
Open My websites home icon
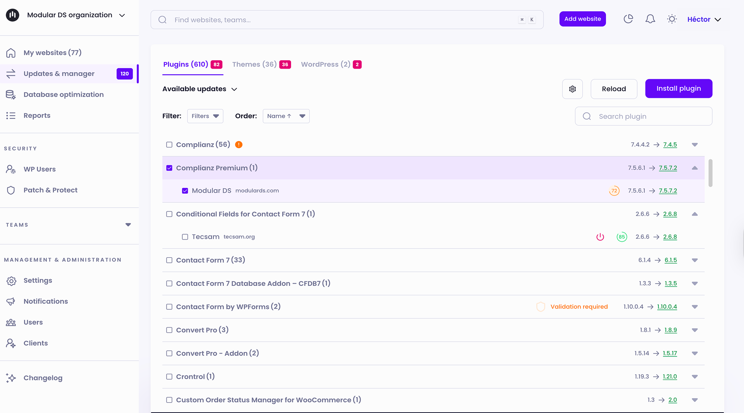tap(11, 53)
